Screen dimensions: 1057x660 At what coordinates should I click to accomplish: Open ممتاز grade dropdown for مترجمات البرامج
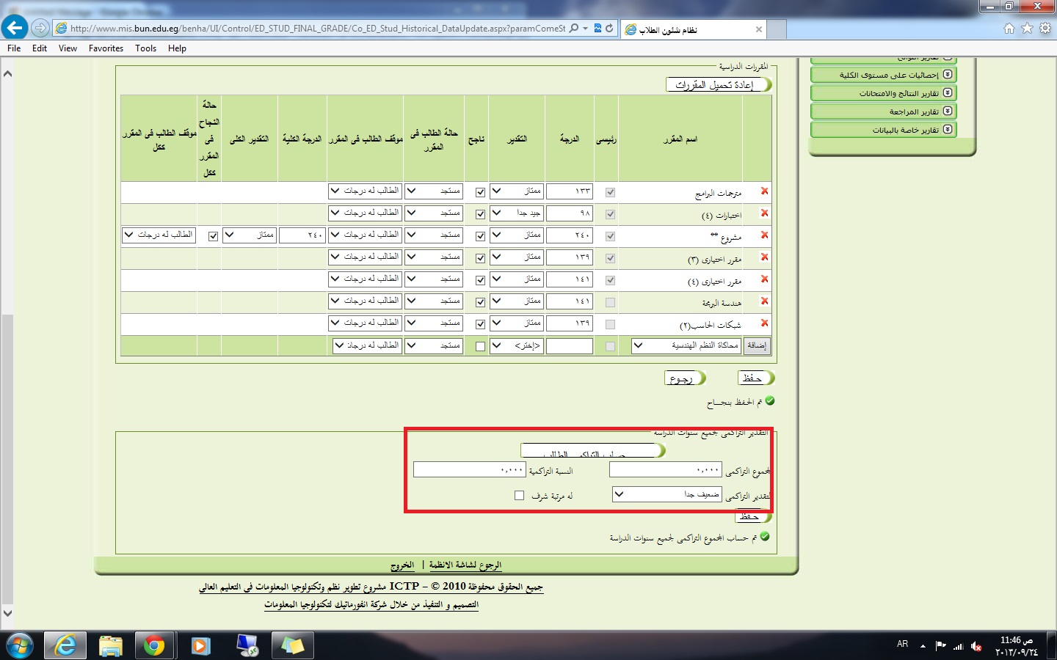coord(517,191)
